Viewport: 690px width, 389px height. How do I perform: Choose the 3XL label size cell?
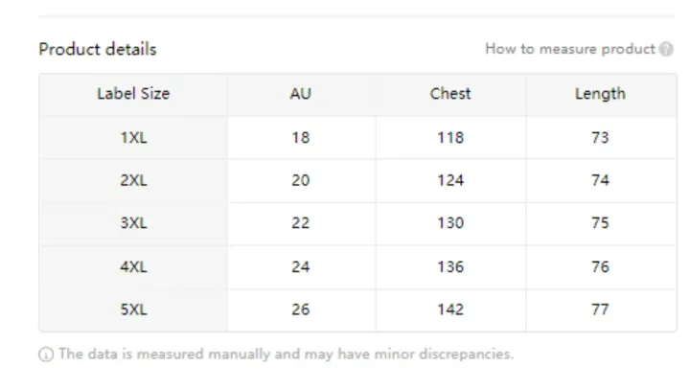point(133,223)
